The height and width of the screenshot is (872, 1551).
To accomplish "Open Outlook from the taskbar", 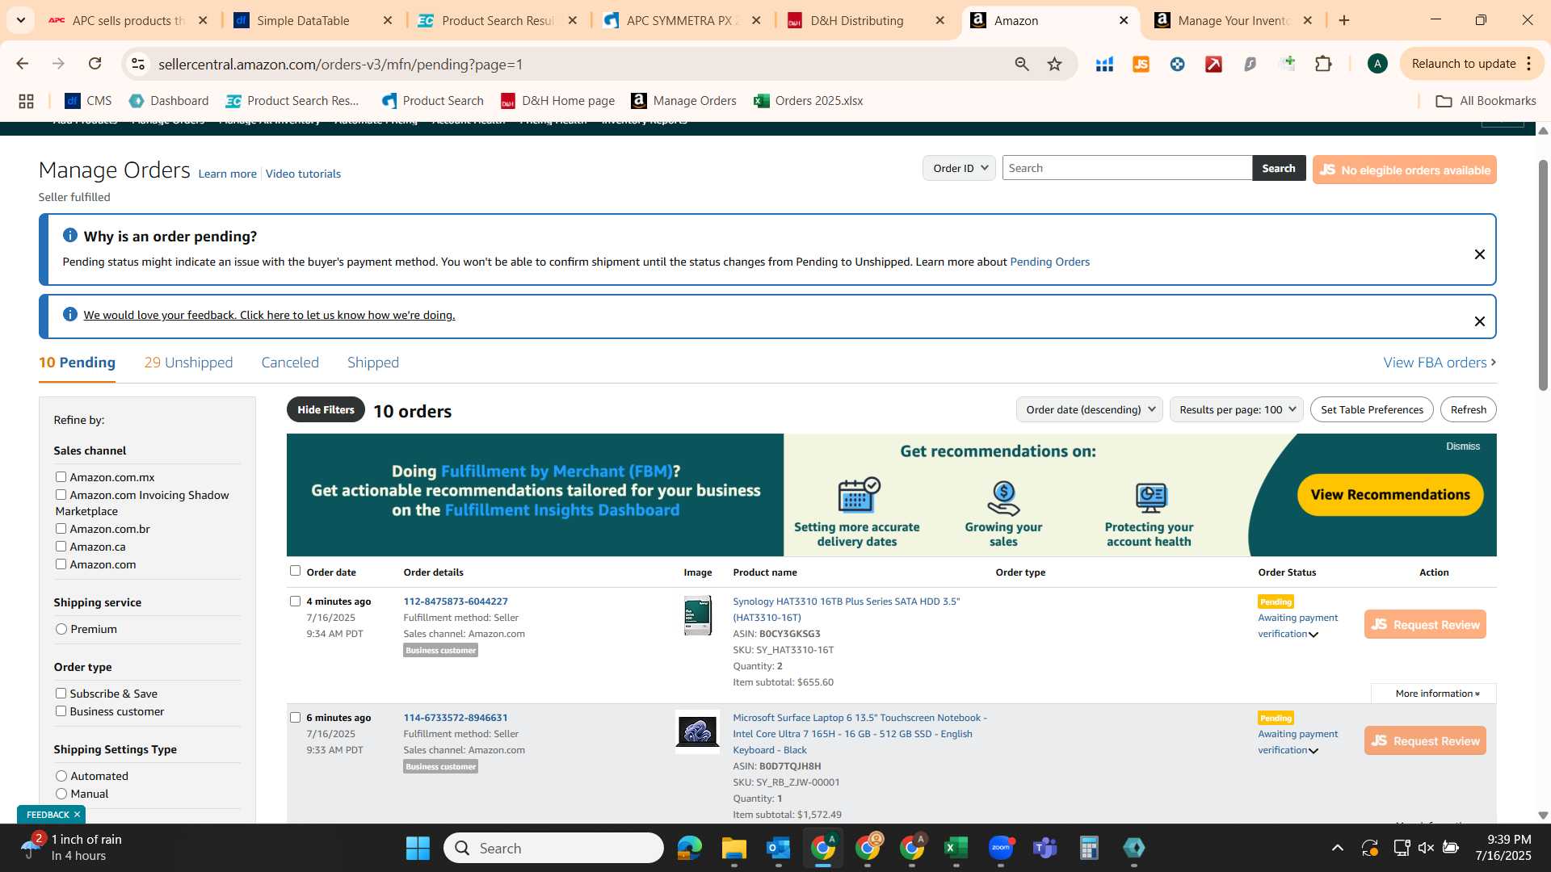I will [x=778, y=848].
